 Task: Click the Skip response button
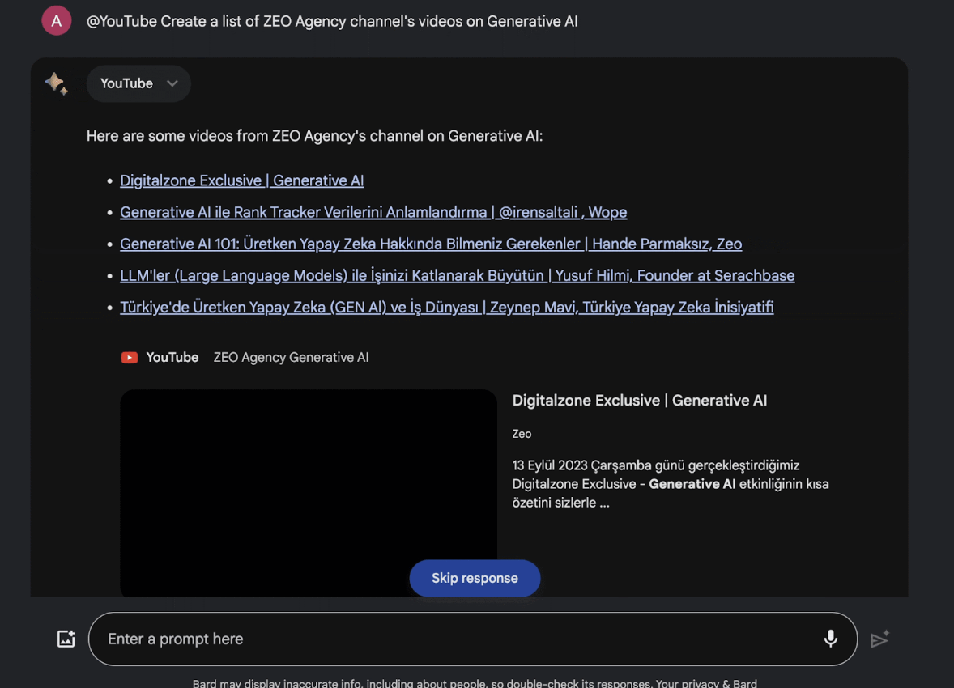475,578
